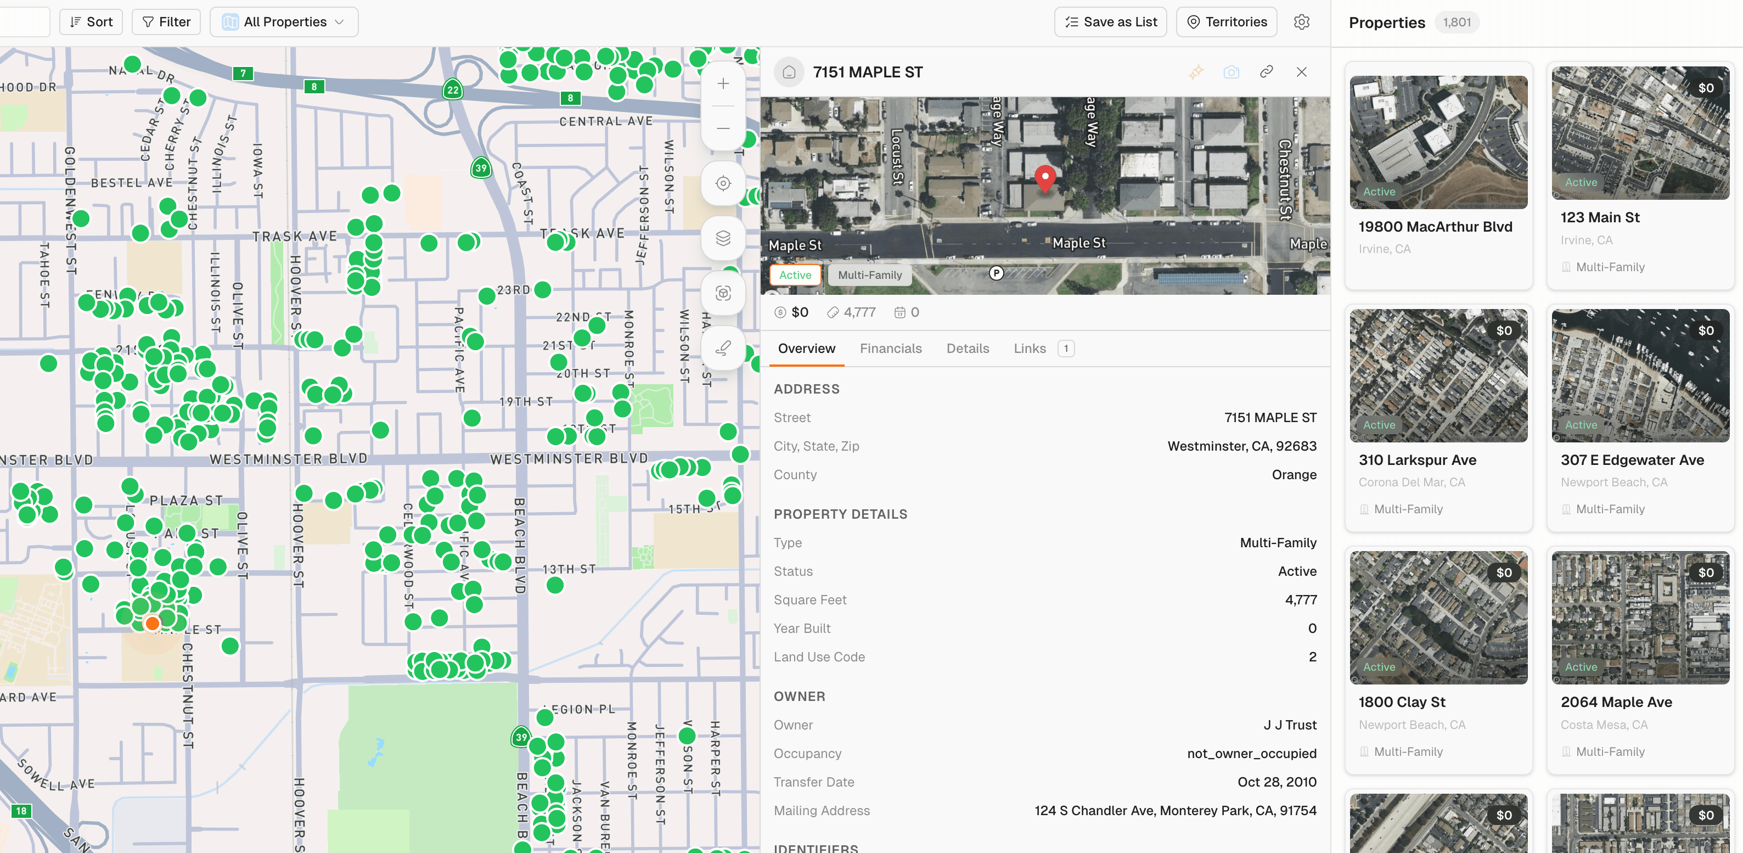Click 'Oct 28, 2010' transfer date
Viewport: 1743px width, 853px height.
pyautogui.click(x=1277, y=782)
